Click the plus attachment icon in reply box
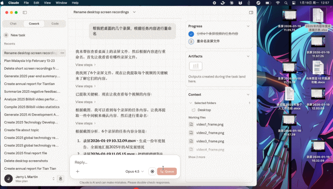 pyautogui.click(x=78, y=171)
